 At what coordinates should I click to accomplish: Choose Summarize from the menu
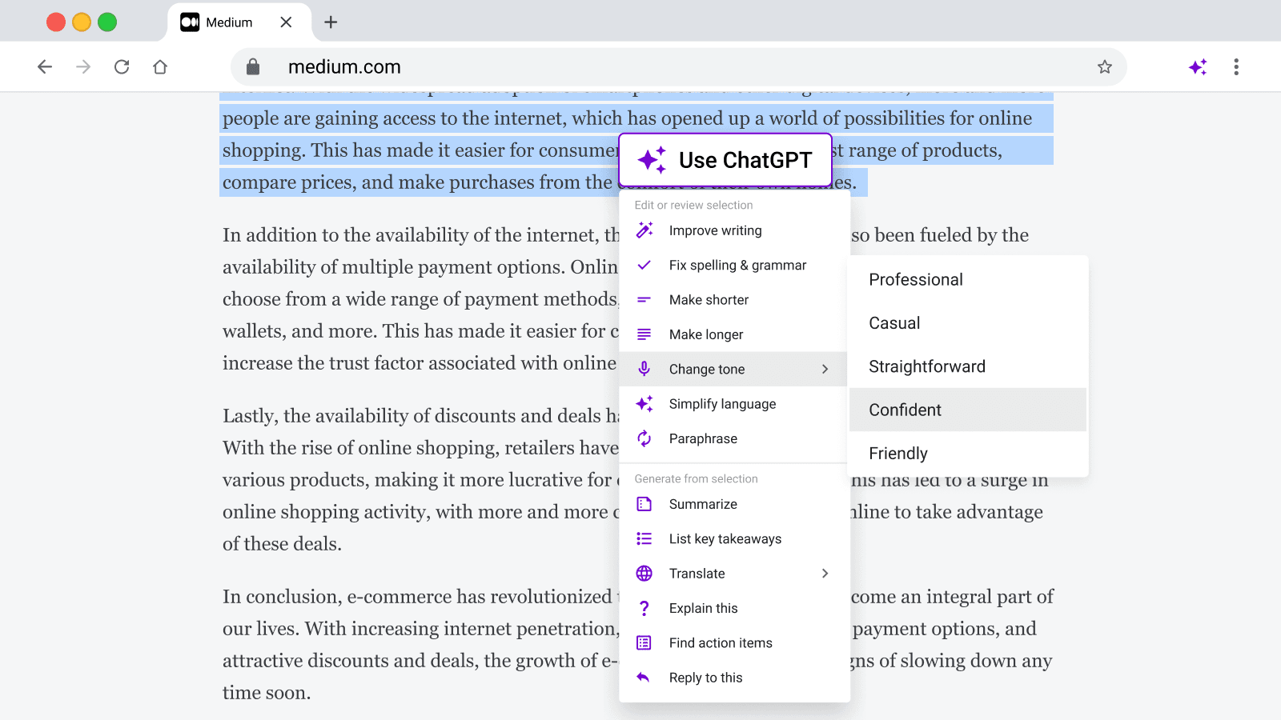(x=734, y=504)
